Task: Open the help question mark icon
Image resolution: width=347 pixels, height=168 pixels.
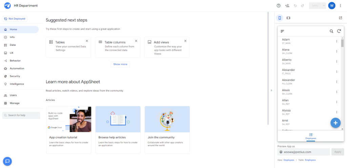Action: tap(279, 6)
